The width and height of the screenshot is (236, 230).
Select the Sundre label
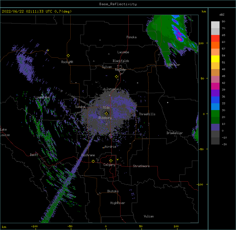80,107
